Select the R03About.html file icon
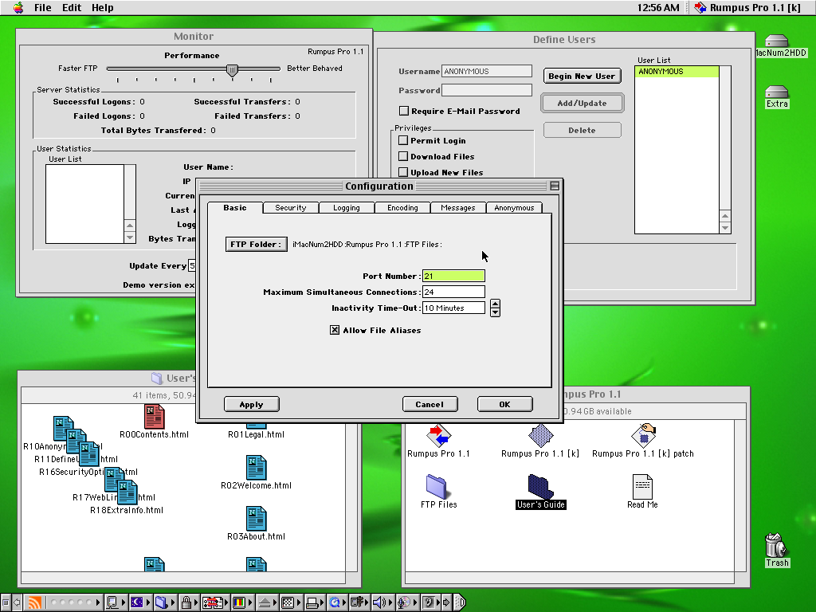This screenshot has width=816, height=612. (256, 518)
